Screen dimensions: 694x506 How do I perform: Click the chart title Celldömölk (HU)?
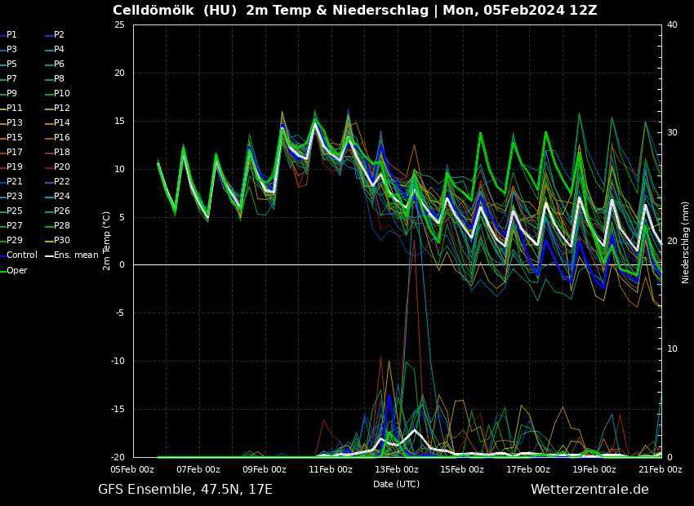[x=175, y=11]
